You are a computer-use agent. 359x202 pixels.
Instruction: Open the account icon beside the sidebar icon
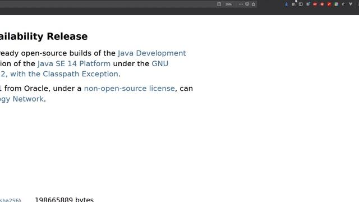(308, 4)
